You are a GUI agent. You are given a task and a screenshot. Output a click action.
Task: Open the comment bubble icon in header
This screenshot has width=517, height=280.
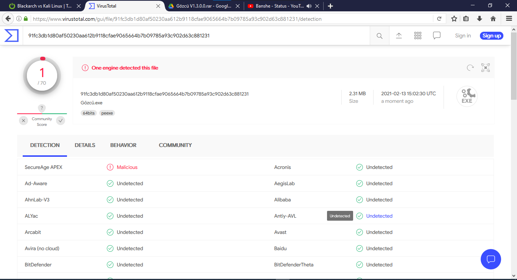437,36
